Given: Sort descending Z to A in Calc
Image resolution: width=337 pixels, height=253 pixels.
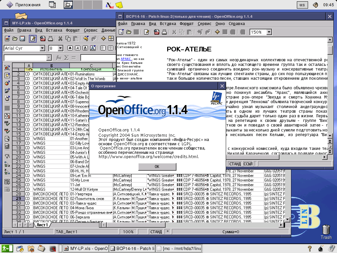Looking at the screenshot, I should click(x=7, y=172).
